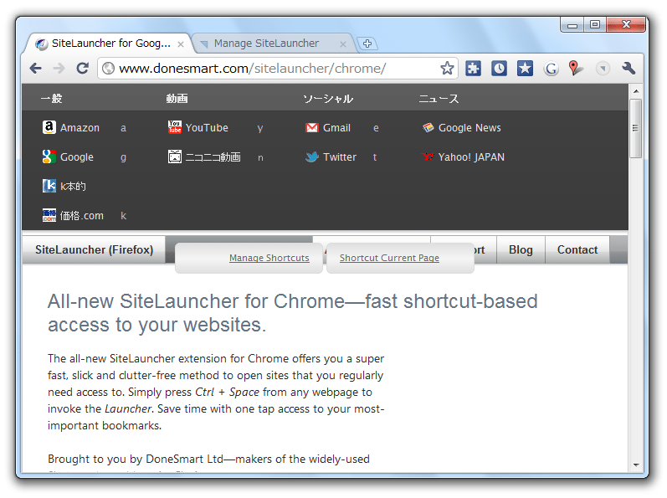Close the Manage SiteLauncher tab
The width and height of the screenshot is (667, 498).
tap(343, 44)
